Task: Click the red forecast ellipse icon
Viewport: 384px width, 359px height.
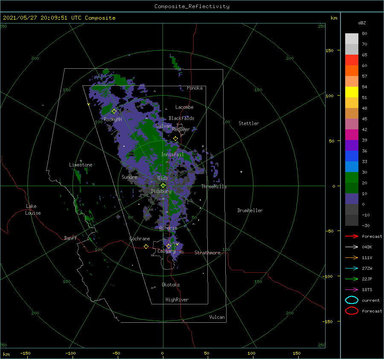Action: [352, 311]
